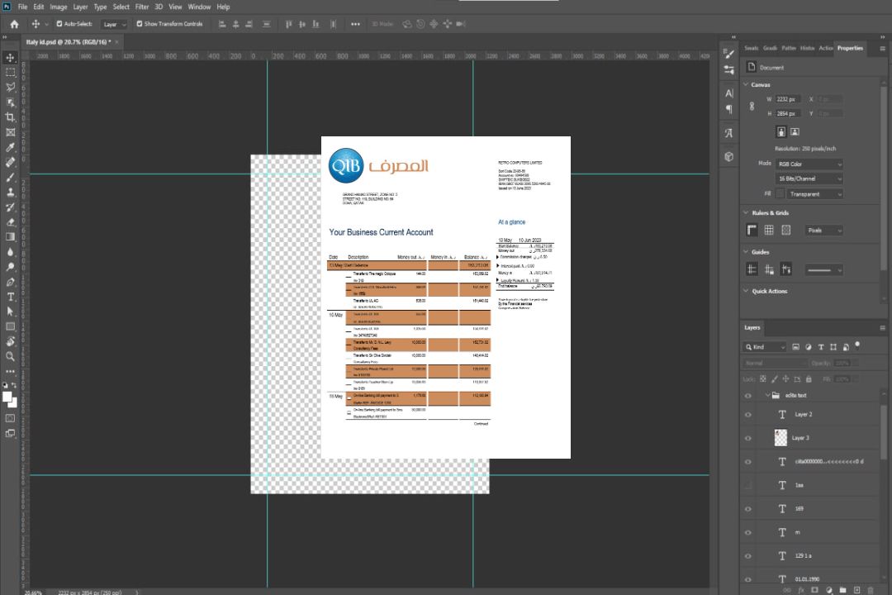Viewport: 892px width, 595px height.
Task: Collapse the Canvas section in Properties
Action: point(747,84)
